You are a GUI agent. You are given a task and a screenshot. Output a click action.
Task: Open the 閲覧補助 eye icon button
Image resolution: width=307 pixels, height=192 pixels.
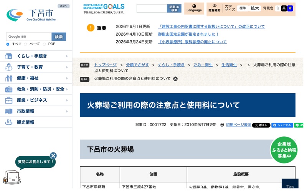[215, 8]
